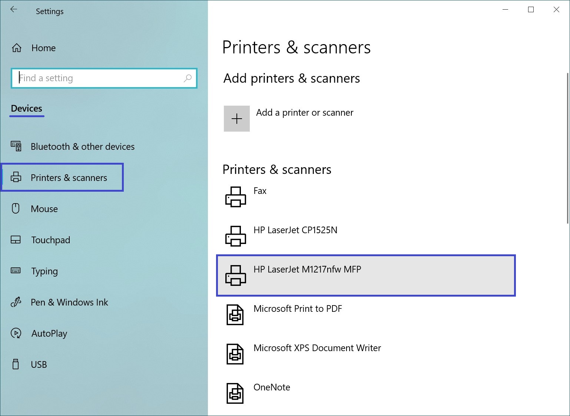Click the Typing keyboard icon
Viewport: 570px width, 416px height.
[16, 270]
